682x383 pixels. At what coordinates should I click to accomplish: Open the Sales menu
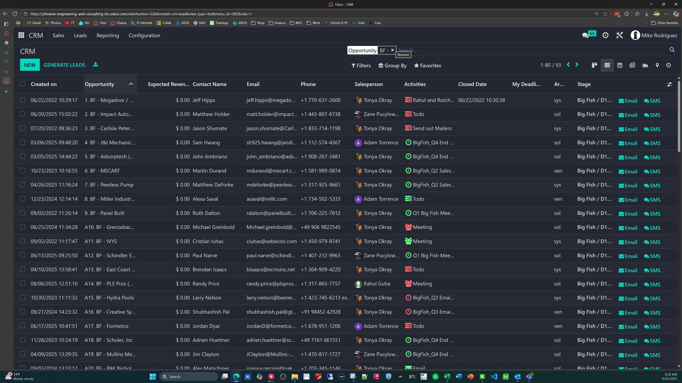pos(58,35)
